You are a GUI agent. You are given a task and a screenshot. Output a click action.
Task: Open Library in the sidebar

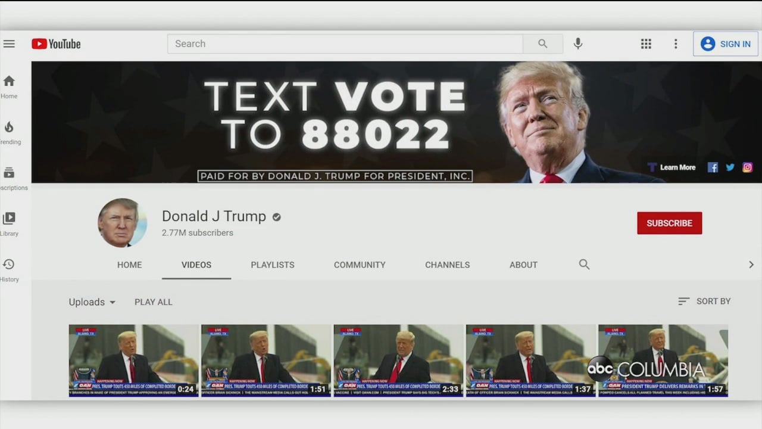pyautogui.click(x=9, y=223)
